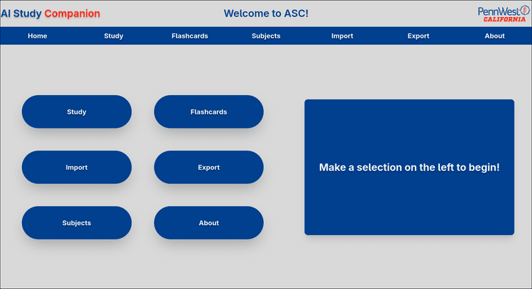The height and width of the screenshot is (289, 532).
Task: Click the rounded About button
Action: coord(209,223)
